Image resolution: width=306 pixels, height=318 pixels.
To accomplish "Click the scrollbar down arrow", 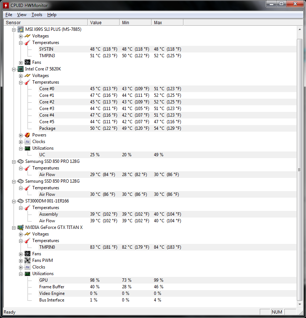I will coord(300,304).
